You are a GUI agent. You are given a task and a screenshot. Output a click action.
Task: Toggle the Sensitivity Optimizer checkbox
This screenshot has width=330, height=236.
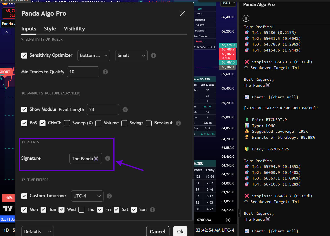(x=24, y=55)
